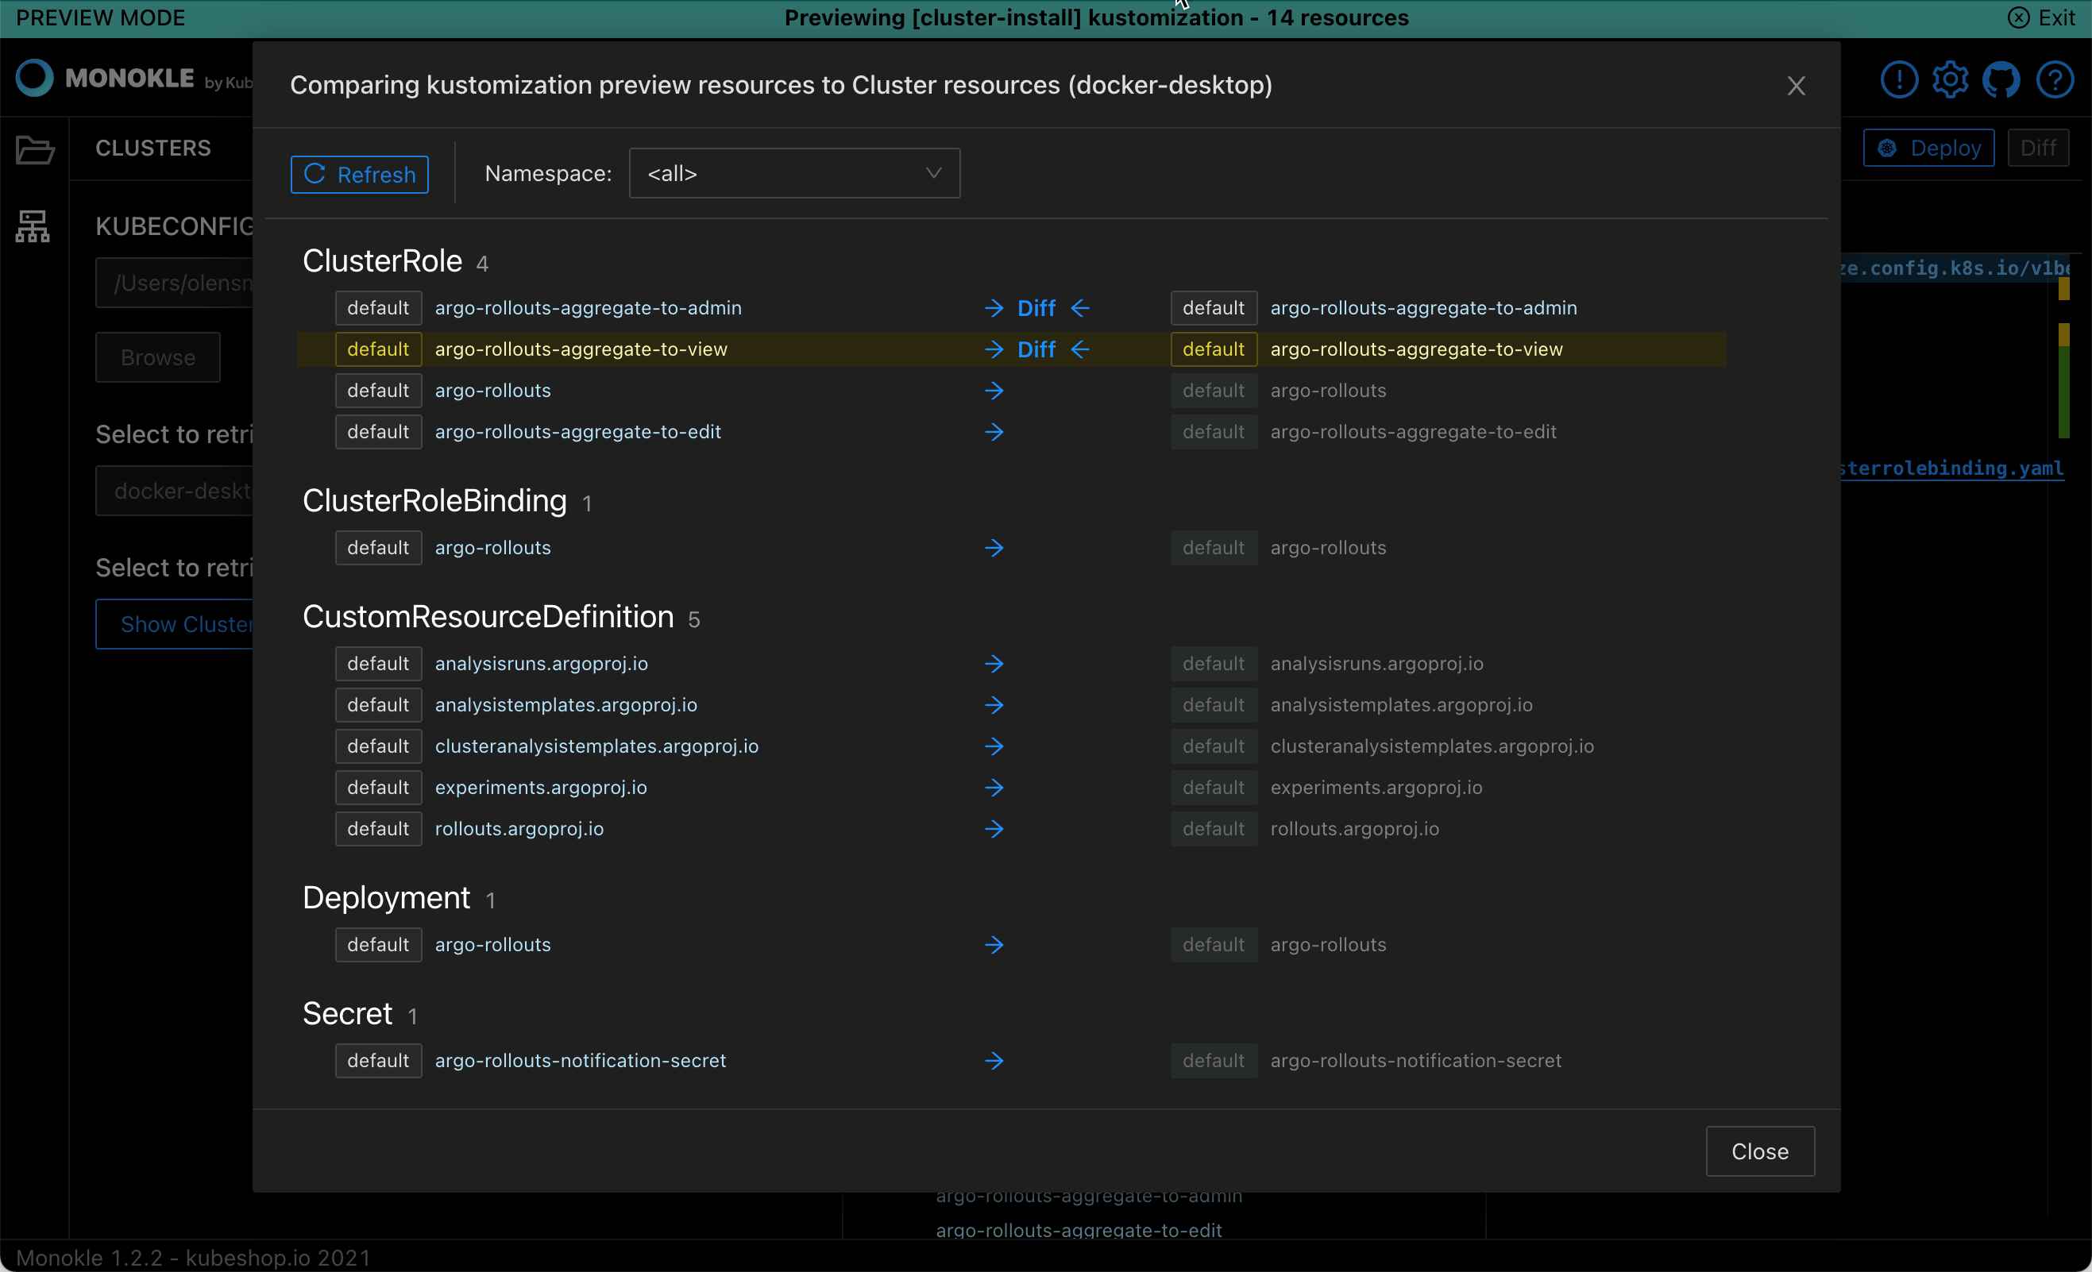Viewport: 2092px width, 1272px height.
Task: Open settings gear icon in header
Action: pyautogui.click(x=1950, y=79)
